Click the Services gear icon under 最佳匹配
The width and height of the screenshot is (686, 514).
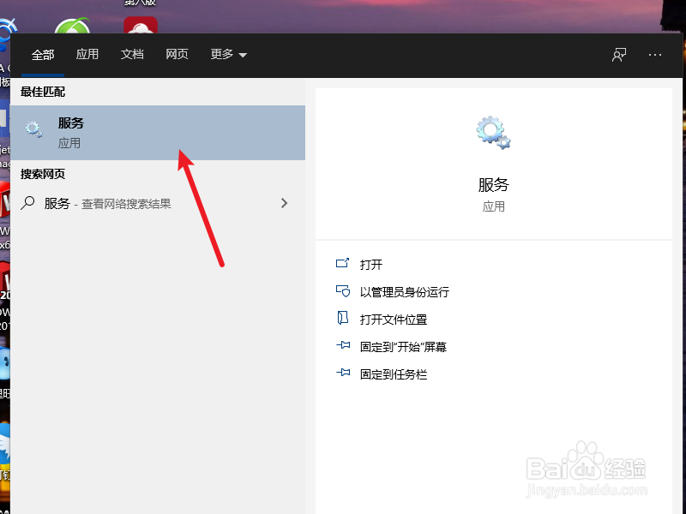click(x=33, y=129)
